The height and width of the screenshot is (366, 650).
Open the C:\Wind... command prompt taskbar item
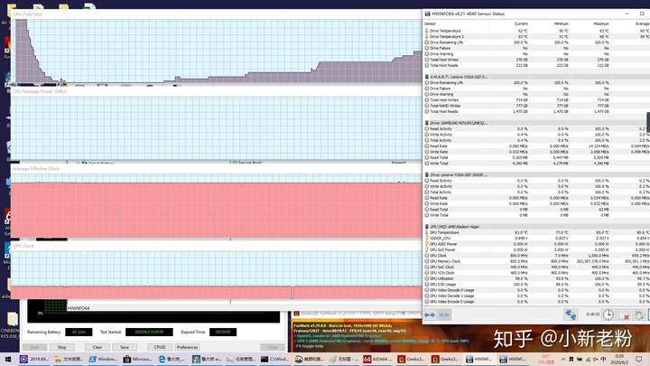[274, 359]
